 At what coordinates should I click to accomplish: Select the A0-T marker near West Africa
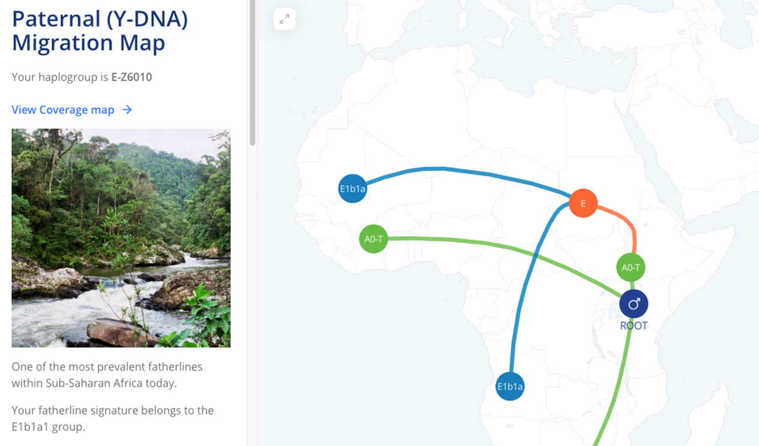tap(373, 238)
